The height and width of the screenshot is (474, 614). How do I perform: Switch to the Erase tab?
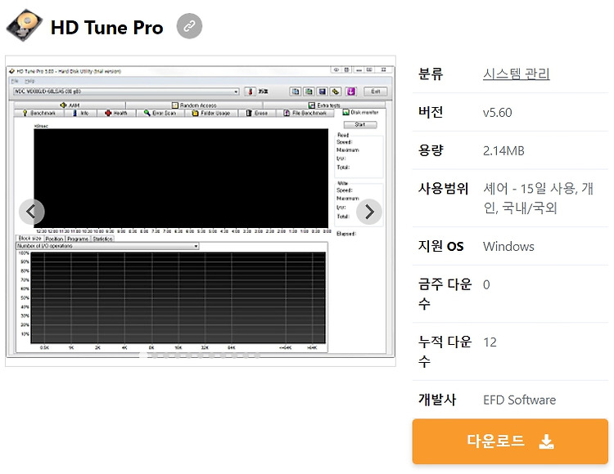257,113
